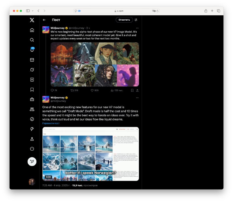233x202 pixels.
Task: Share the first Midjourney post
Action: 137,90
